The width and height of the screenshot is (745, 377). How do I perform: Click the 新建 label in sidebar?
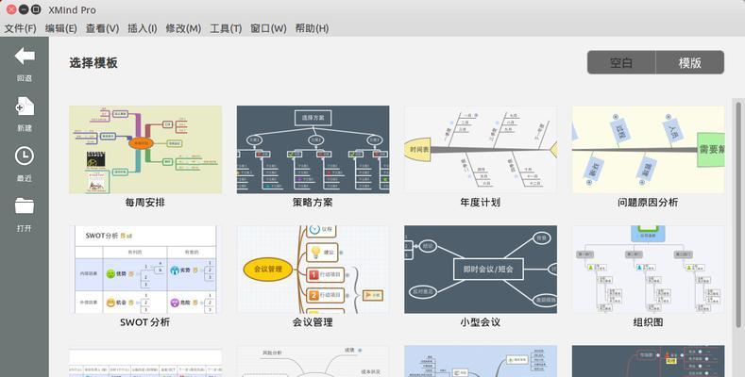(x=25, y=128)
